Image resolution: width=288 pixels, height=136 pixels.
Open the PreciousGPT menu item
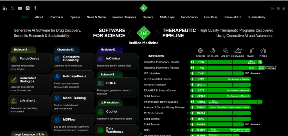[232, 17]
